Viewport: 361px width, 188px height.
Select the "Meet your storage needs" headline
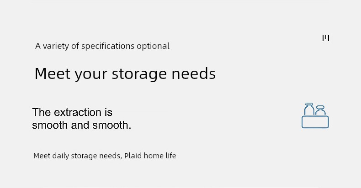tap(125, 74)
